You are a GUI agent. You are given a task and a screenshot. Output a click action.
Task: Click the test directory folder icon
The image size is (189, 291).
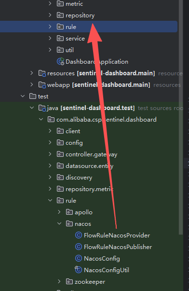33,97
